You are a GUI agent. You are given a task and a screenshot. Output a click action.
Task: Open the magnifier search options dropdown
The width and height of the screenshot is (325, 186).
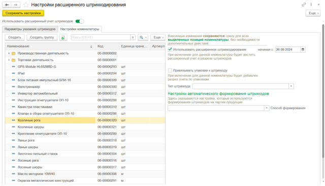click(x=143, y=37)
